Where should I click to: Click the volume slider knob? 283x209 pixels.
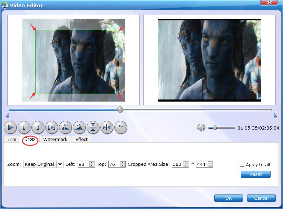tap(215, 128)
